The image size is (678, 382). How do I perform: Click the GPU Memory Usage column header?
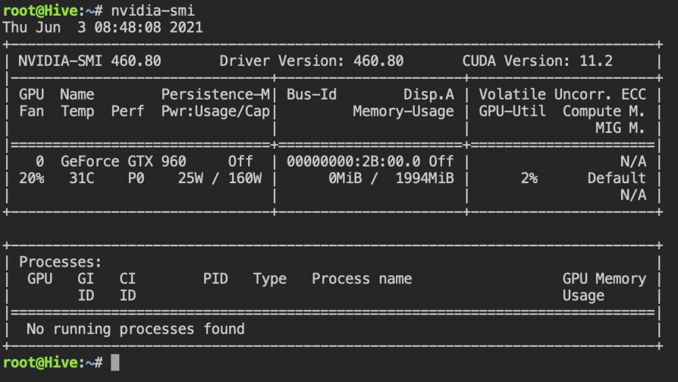(604, 287)
